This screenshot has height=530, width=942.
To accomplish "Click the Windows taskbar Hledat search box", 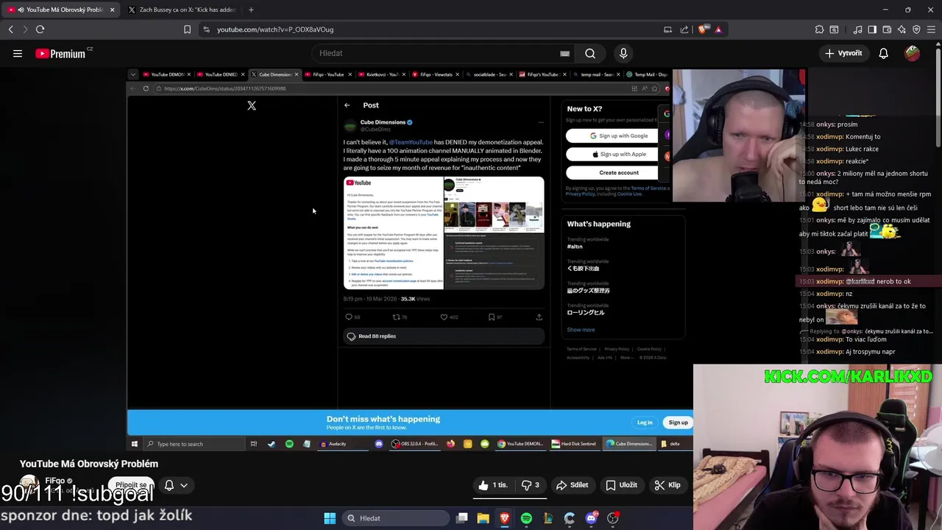I will [397, 518].
